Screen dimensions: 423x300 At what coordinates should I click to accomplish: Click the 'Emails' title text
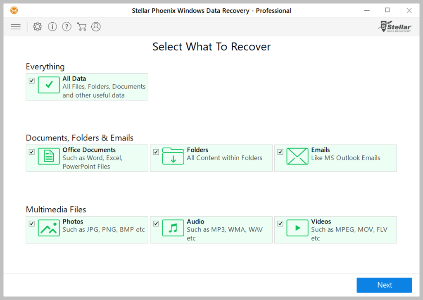[321, 150]
